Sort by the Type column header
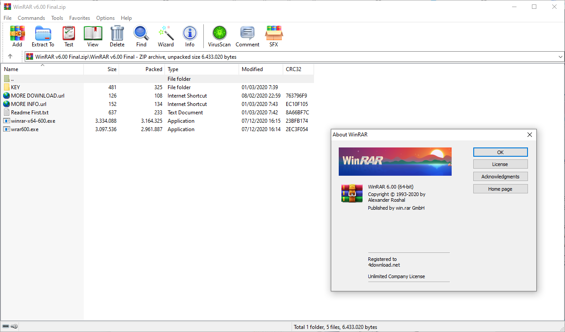Viewport: 565px width, 332px height. [202, 69]
